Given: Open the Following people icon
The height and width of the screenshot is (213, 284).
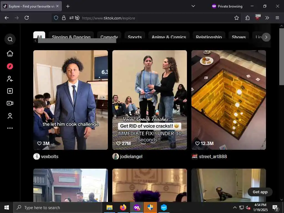Looking at the screenshot, I should 10,79.
